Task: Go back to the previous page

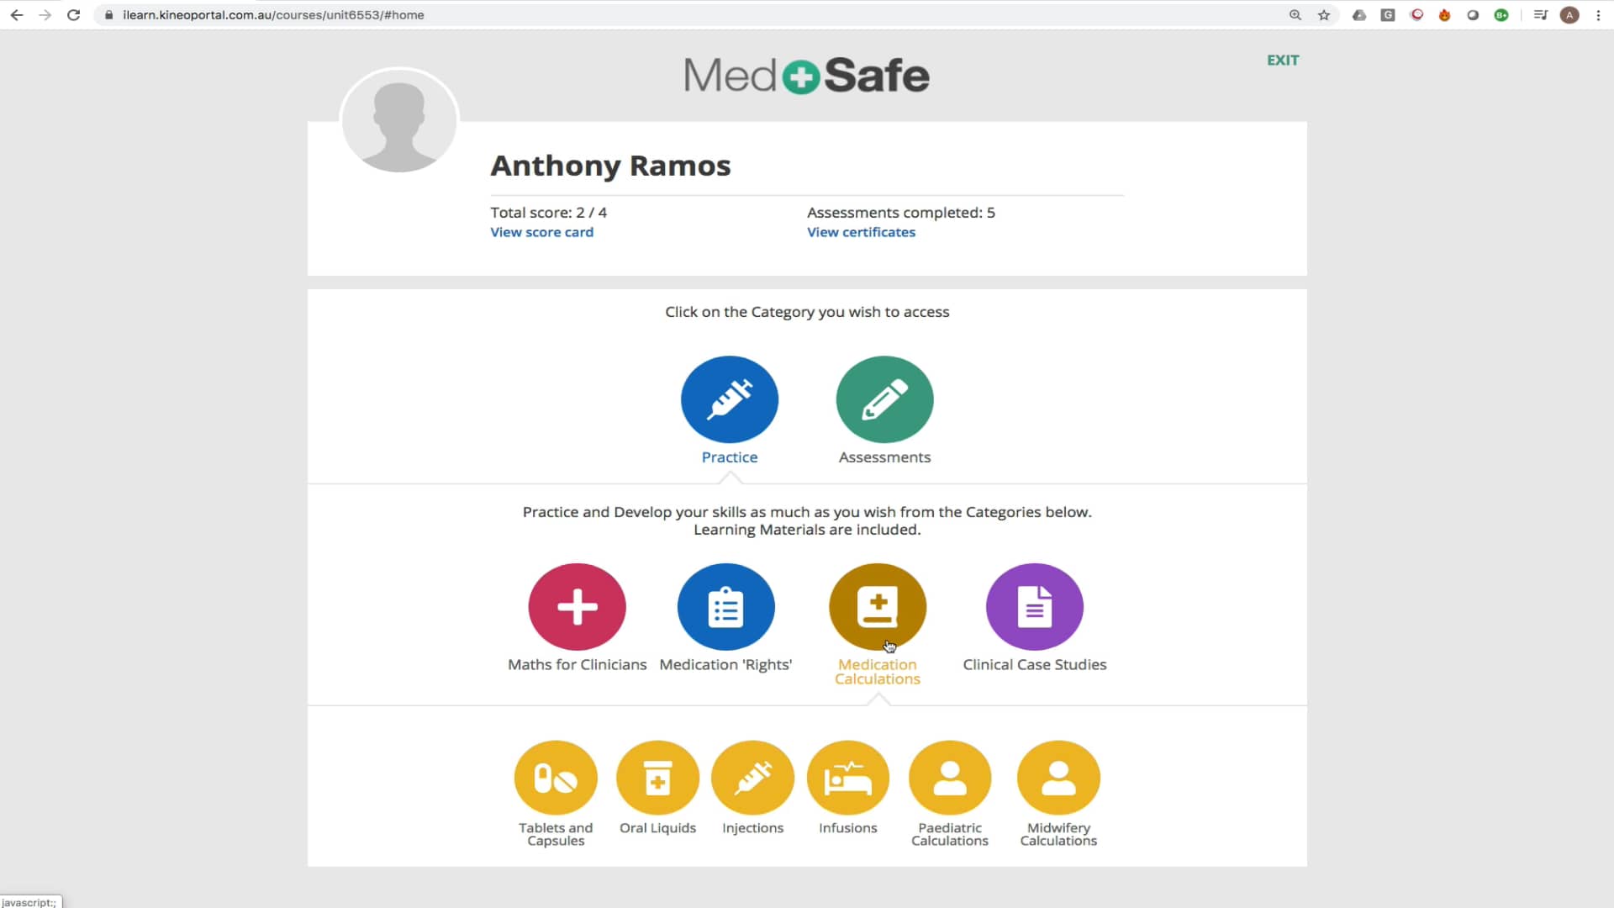Action: pyautogui.click(x=17, y=14)
